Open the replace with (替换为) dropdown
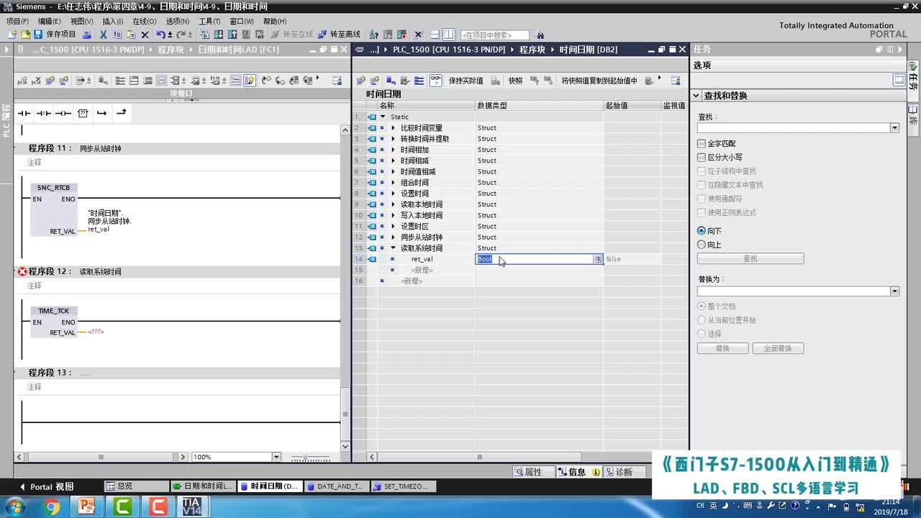 pos(894,291)
